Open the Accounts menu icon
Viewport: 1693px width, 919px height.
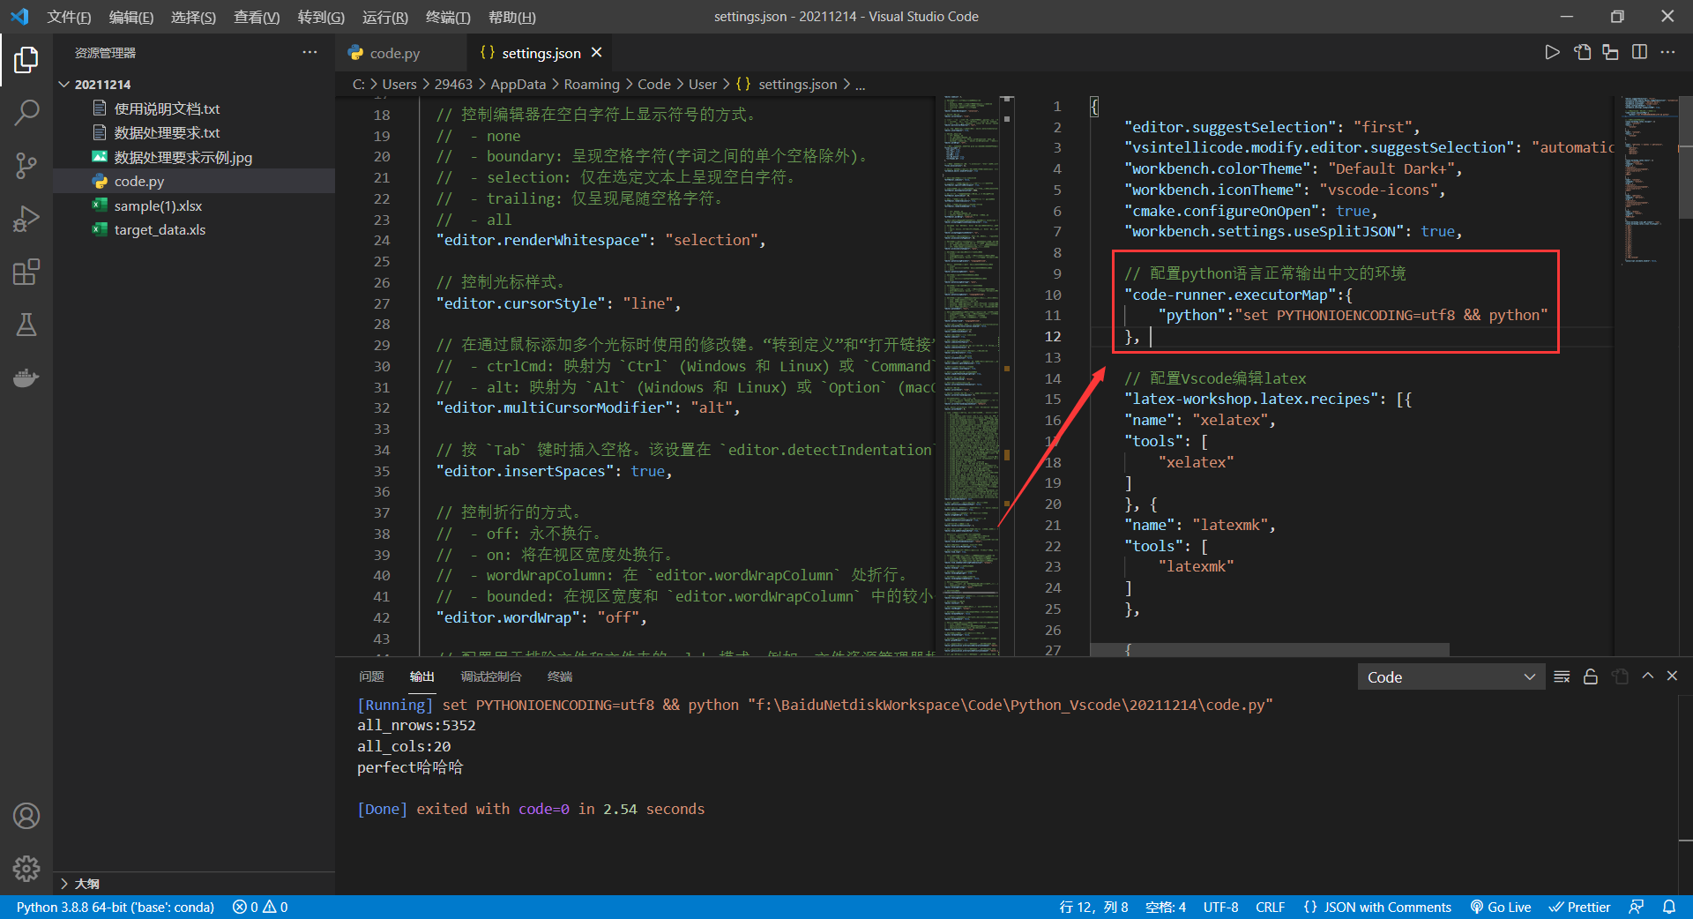click(26, 816)
